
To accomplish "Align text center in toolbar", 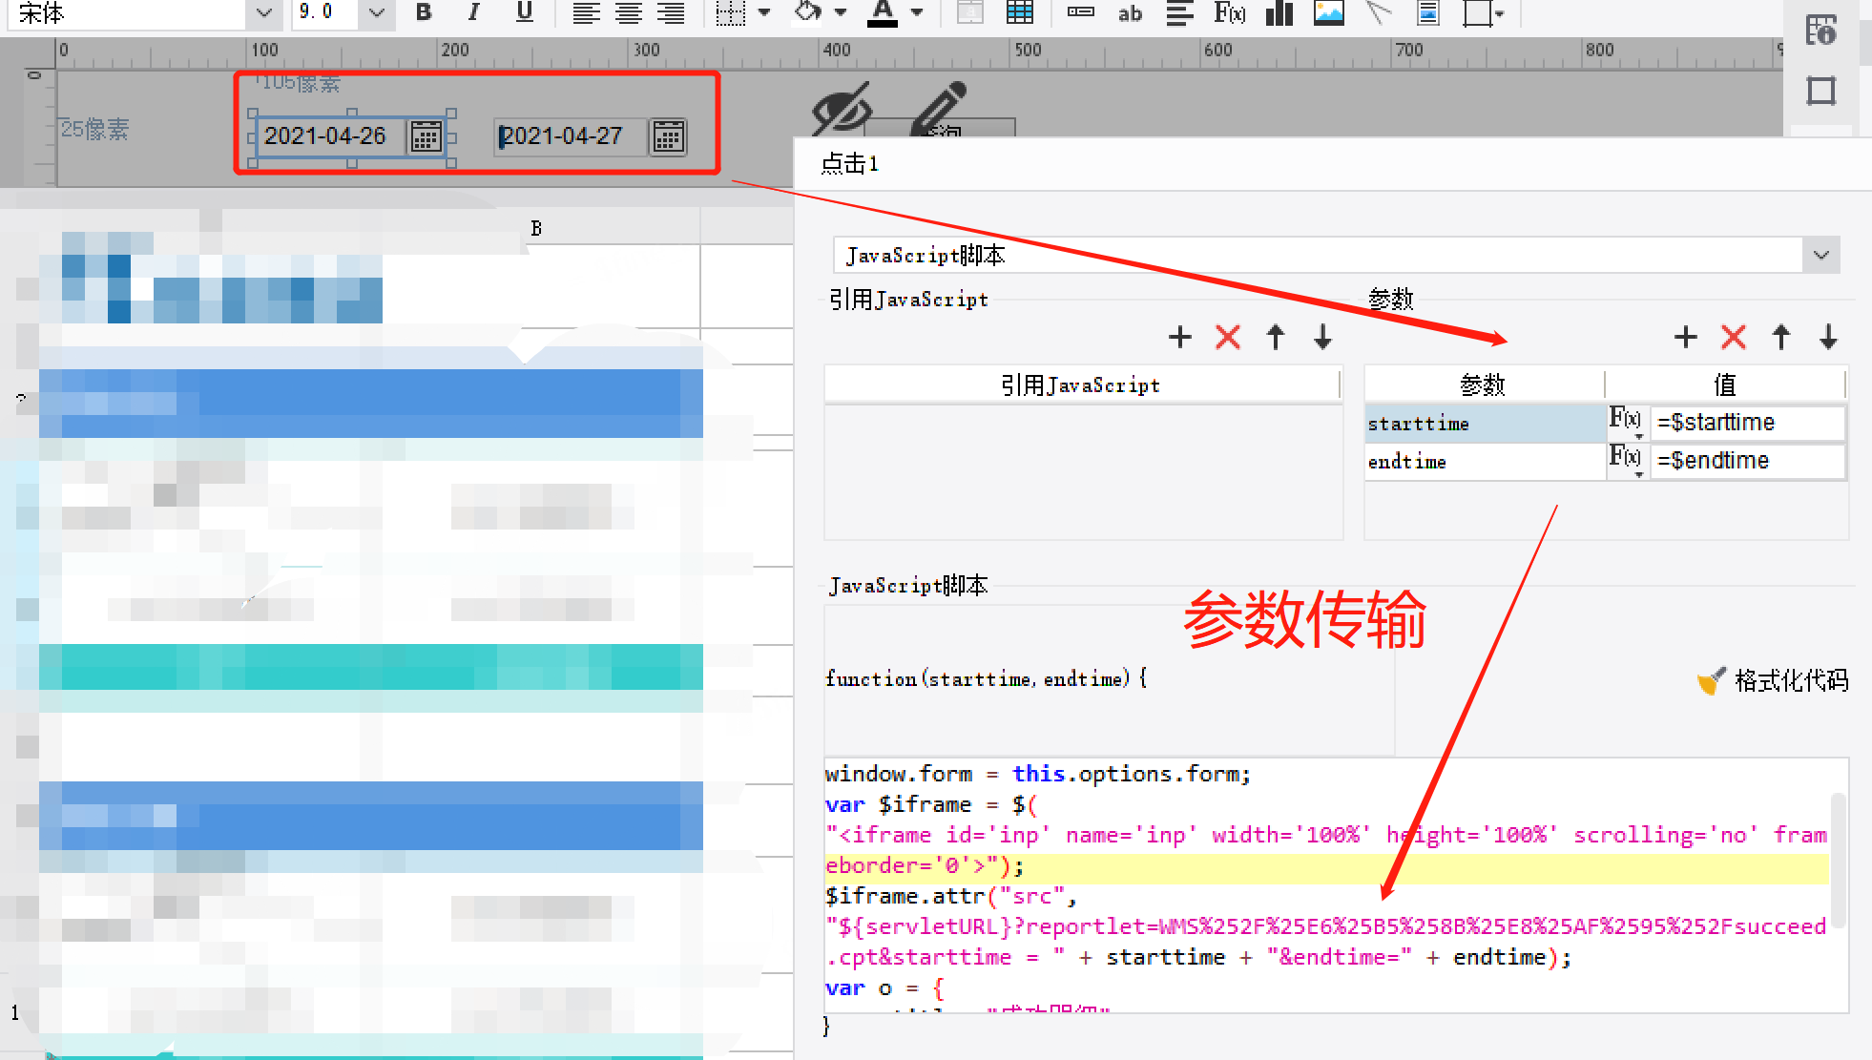I will 629,12.
